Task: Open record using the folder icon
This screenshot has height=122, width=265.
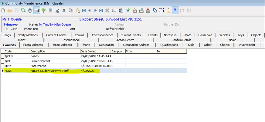Action: pos(10,11)
